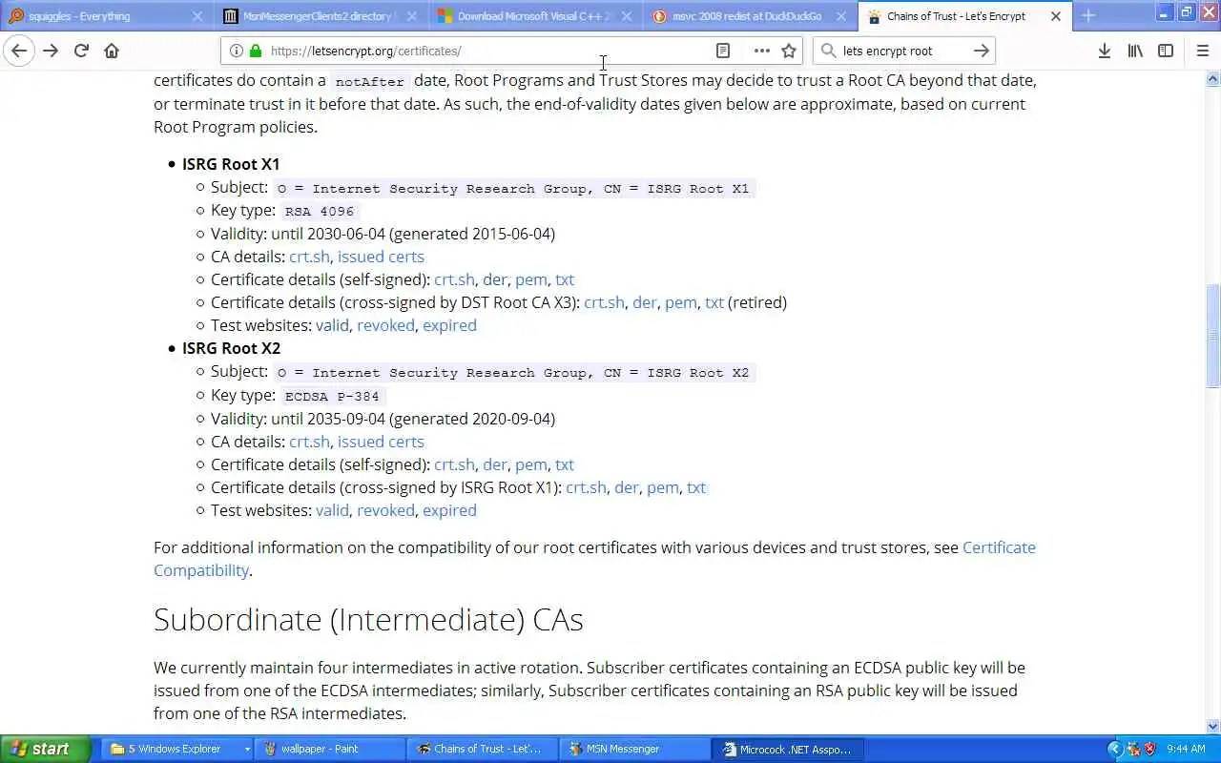The image size is (1221, 763).
Task: Click the ISRG Root X2 heading text
Action: pyautogui.click(x=231, y=348)
